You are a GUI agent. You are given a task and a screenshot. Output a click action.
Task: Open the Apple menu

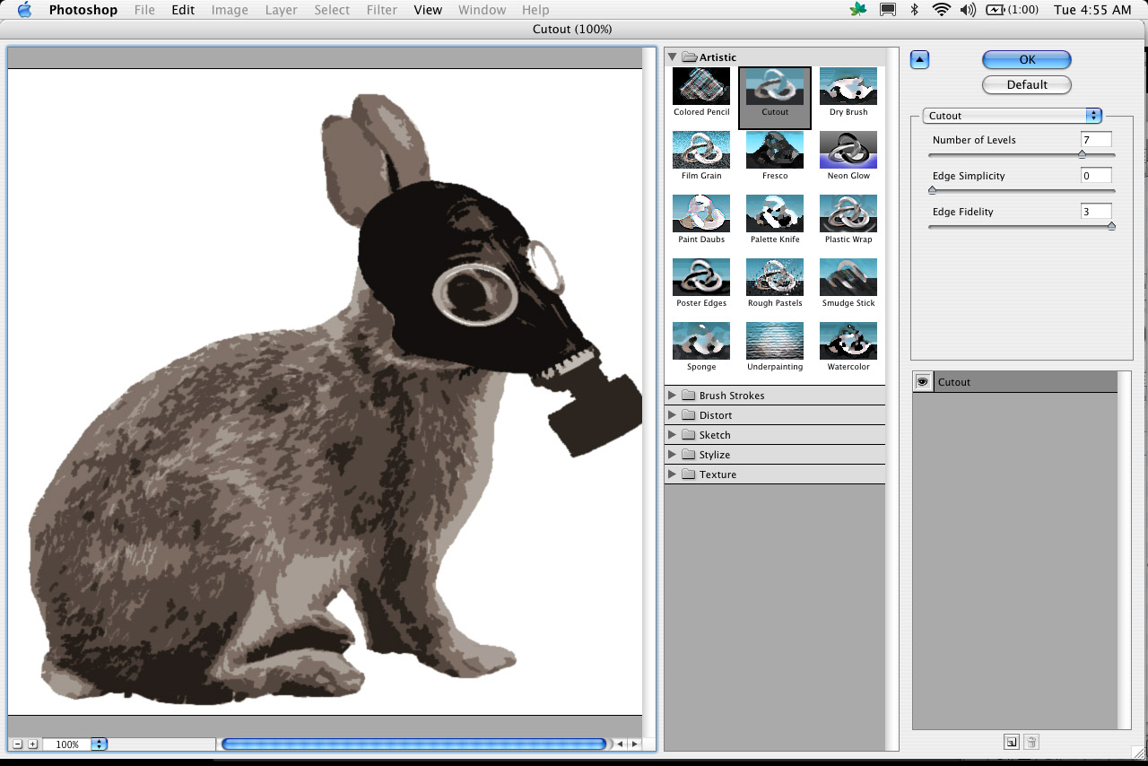24,10
